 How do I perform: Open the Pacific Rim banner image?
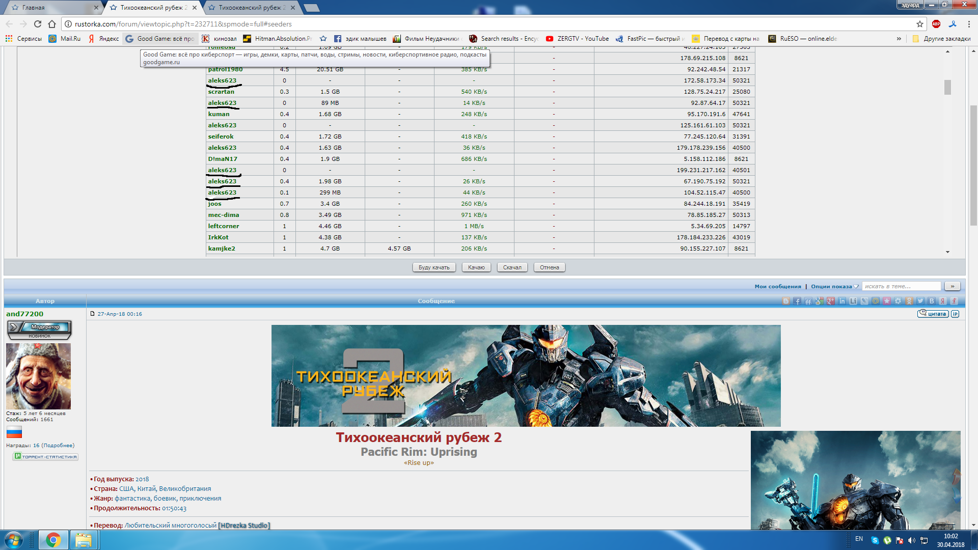pyautogui.click(x=526, y=376)
